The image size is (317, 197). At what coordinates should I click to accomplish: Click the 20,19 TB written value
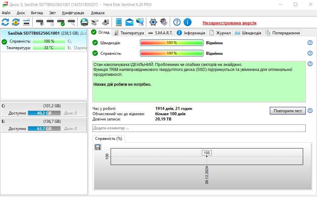click(x=163, y=119)
